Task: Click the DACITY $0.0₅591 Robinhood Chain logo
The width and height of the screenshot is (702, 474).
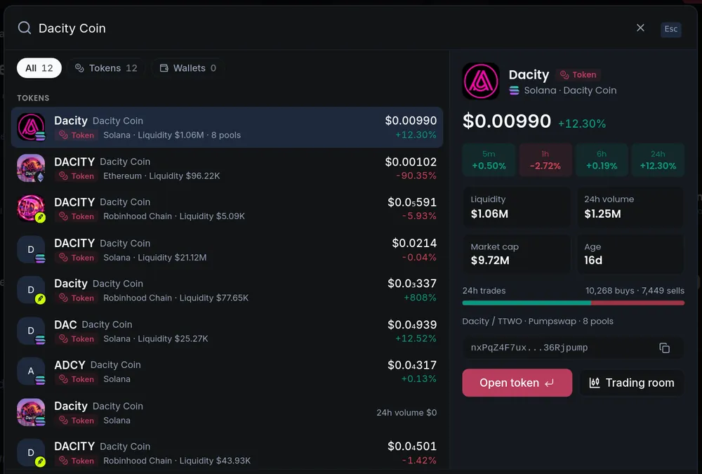Action: click(x=31, y=209)
